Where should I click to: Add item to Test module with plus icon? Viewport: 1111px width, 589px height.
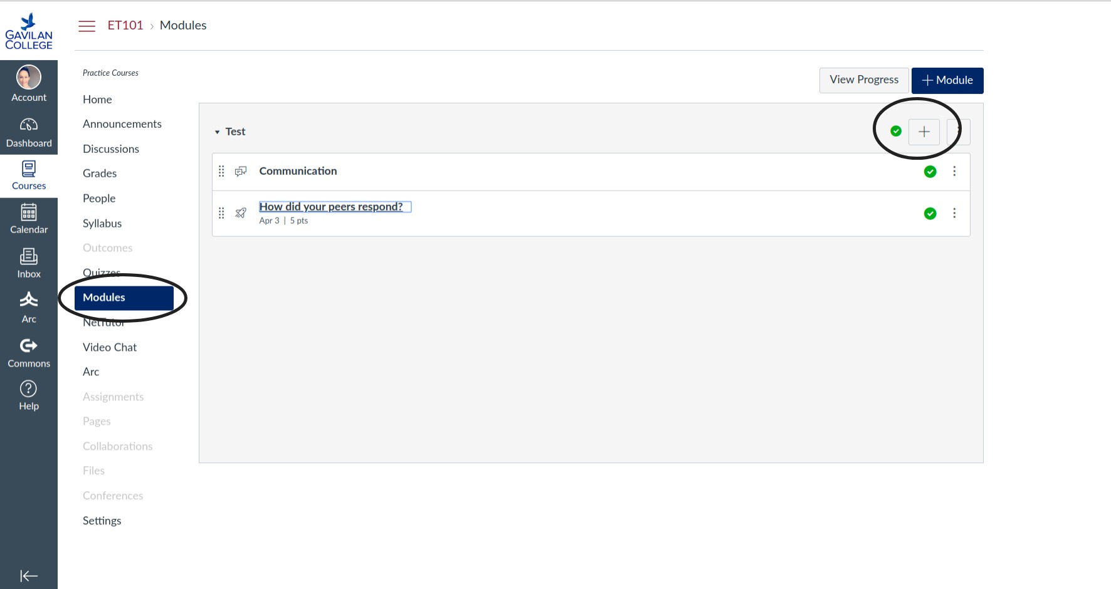click(x=924, y=132)
